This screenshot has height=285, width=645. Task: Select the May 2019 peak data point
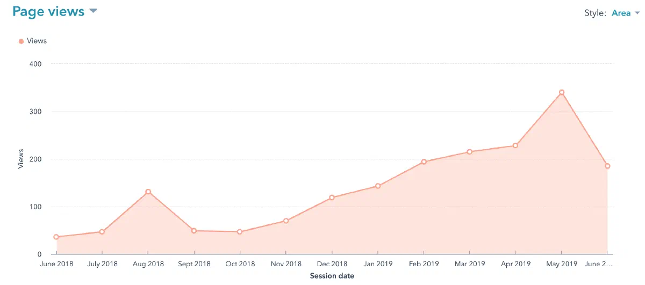click(x=562, y=92)
